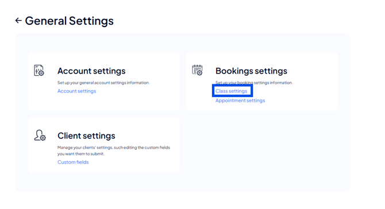385x209 pixels.
Task: Open the Class settings link
Action: (x=232, y=91)
